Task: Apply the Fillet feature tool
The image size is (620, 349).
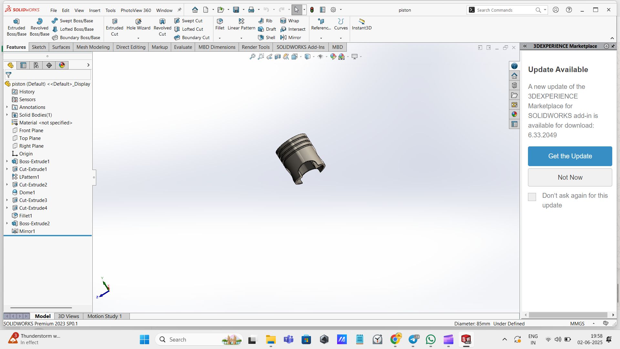Action: pos(220,24)
